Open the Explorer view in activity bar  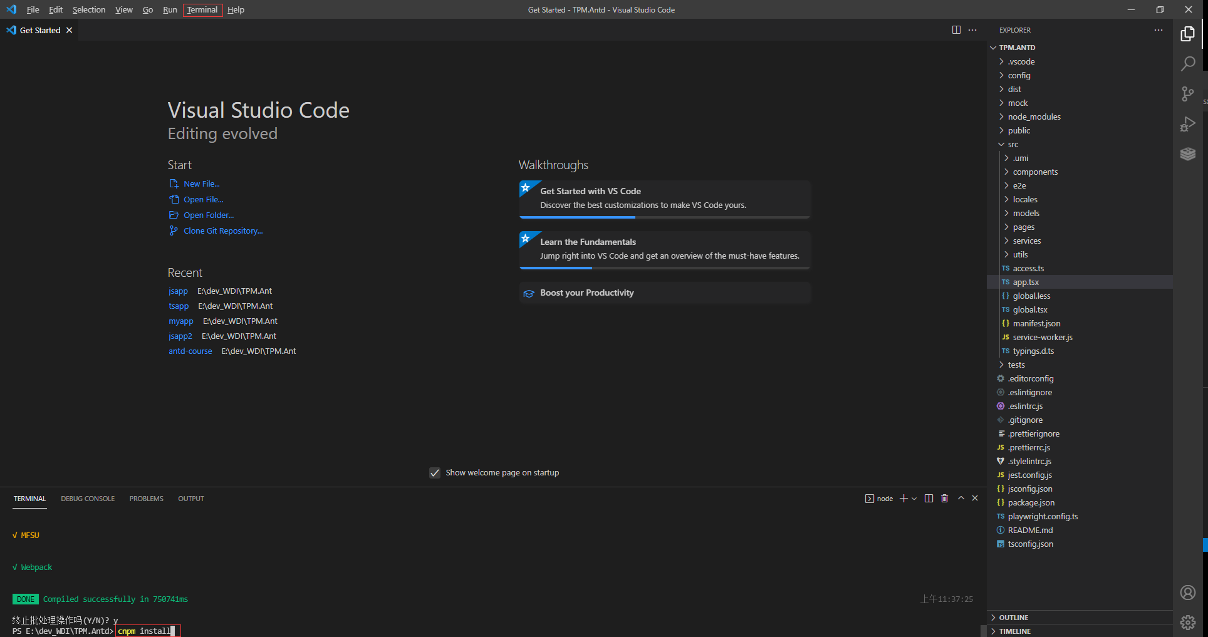click(1187, 34)
